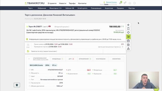Open the Продажи menu
162x91 pixels.
pos(120,8)
